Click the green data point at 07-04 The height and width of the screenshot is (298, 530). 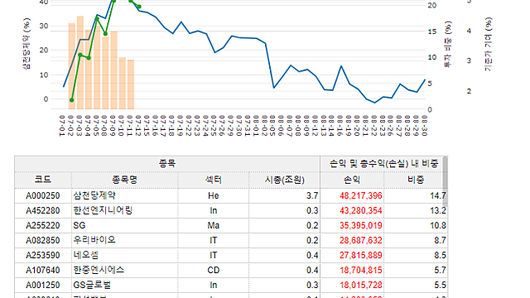89,58
